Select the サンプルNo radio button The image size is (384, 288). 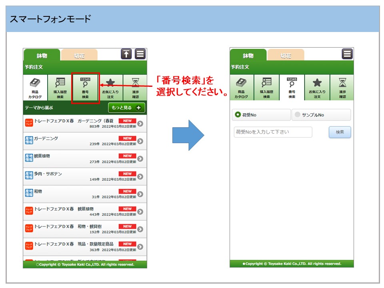pos(297,115)
